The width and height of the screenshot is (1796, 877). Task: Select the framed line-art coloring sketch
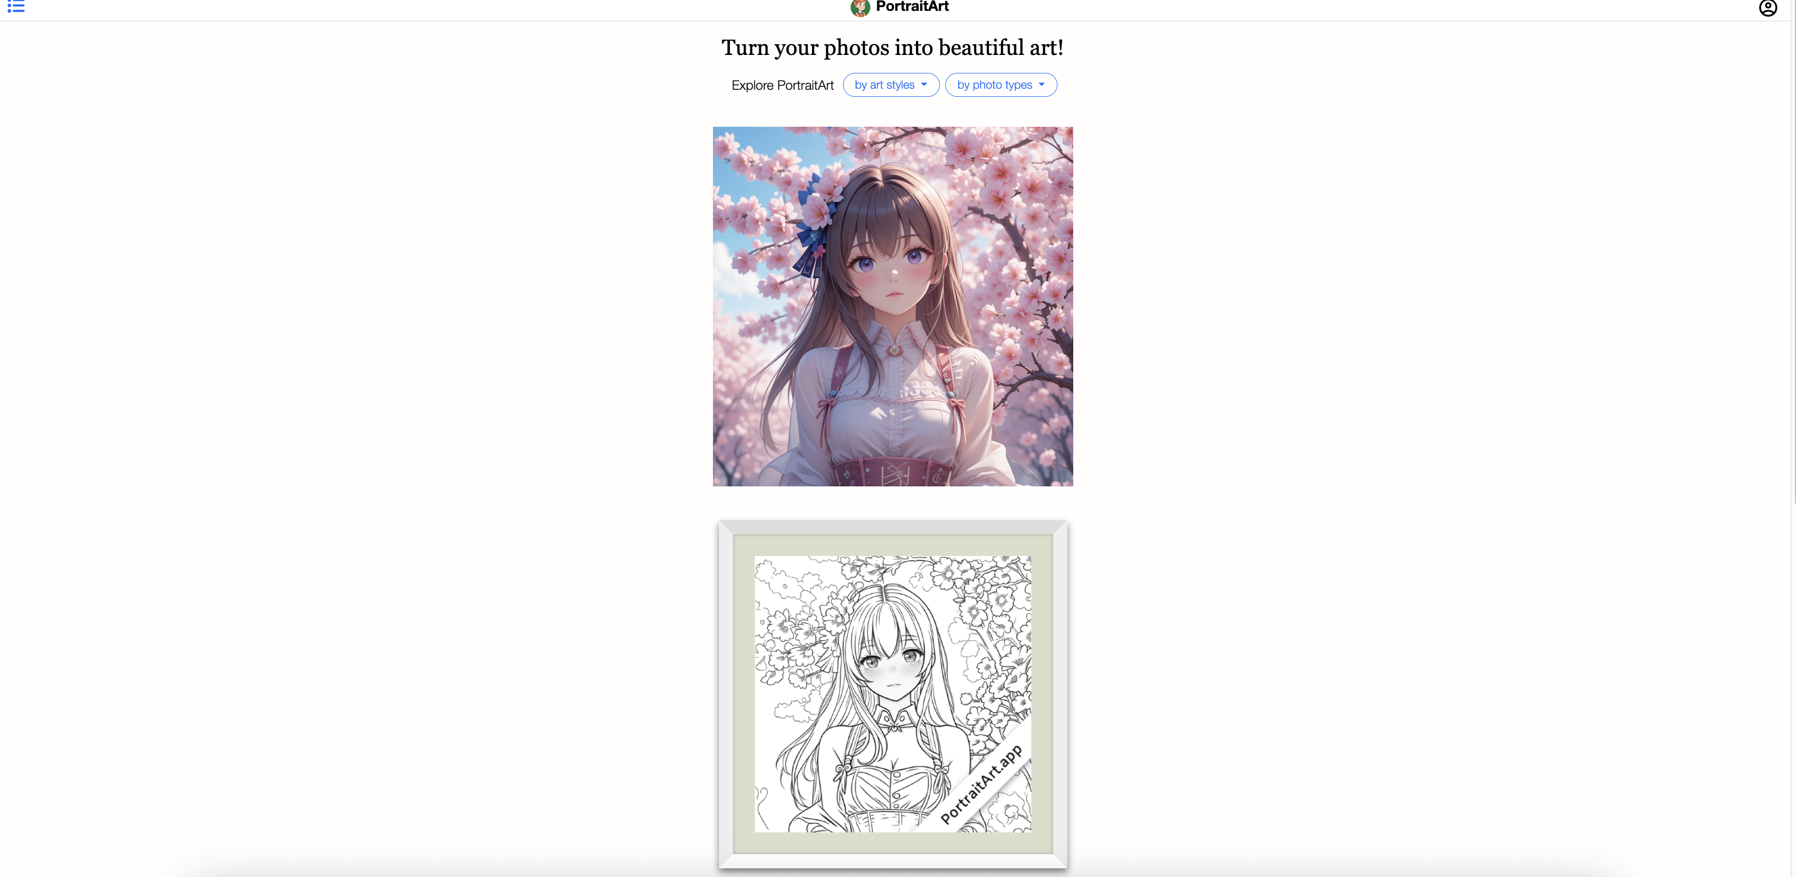coord(893,694)
